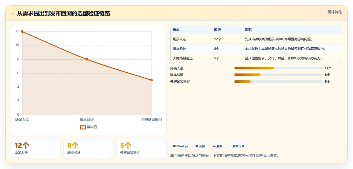Click the chart data point at 关键场景通过
353x169 pixels.
(x=151, y=80)
